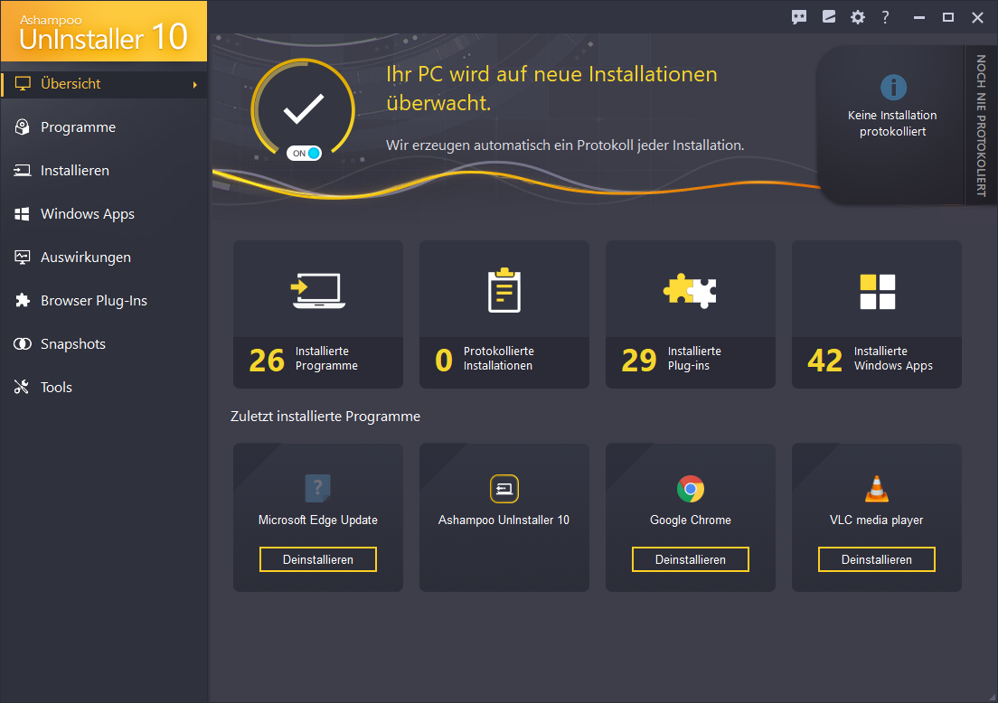Open settings via the gear icon

[857, 17]
